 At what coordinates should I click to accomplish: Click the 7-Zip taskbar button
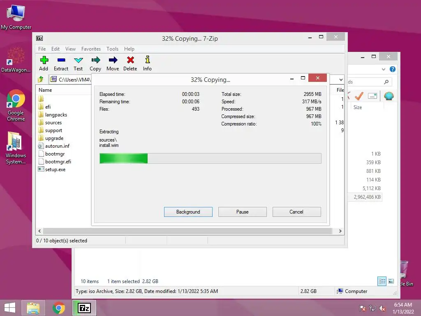point(84,308)
